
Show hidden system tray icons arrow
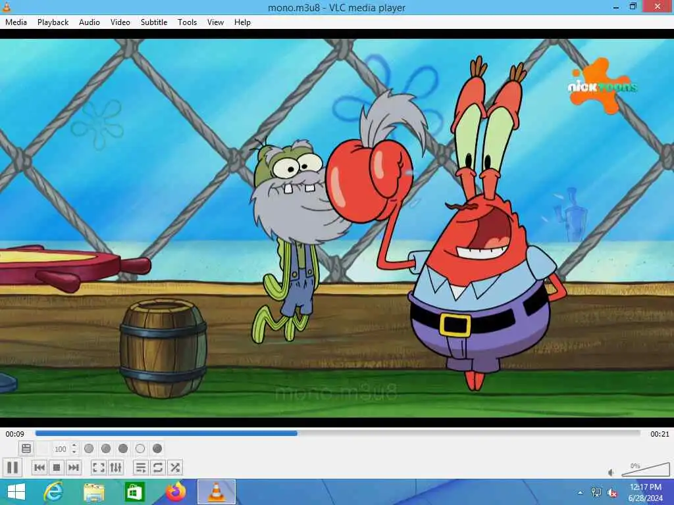pyautogui.click(x=581, y=493)
